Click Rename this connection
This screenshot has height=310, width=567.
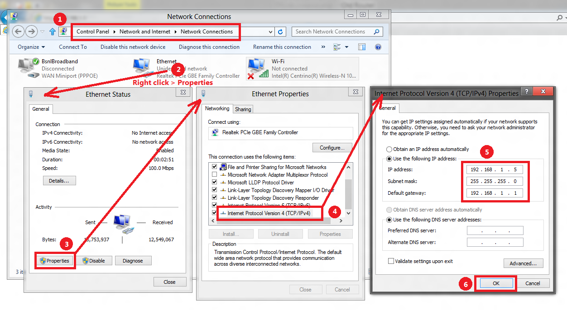point(282,47)
